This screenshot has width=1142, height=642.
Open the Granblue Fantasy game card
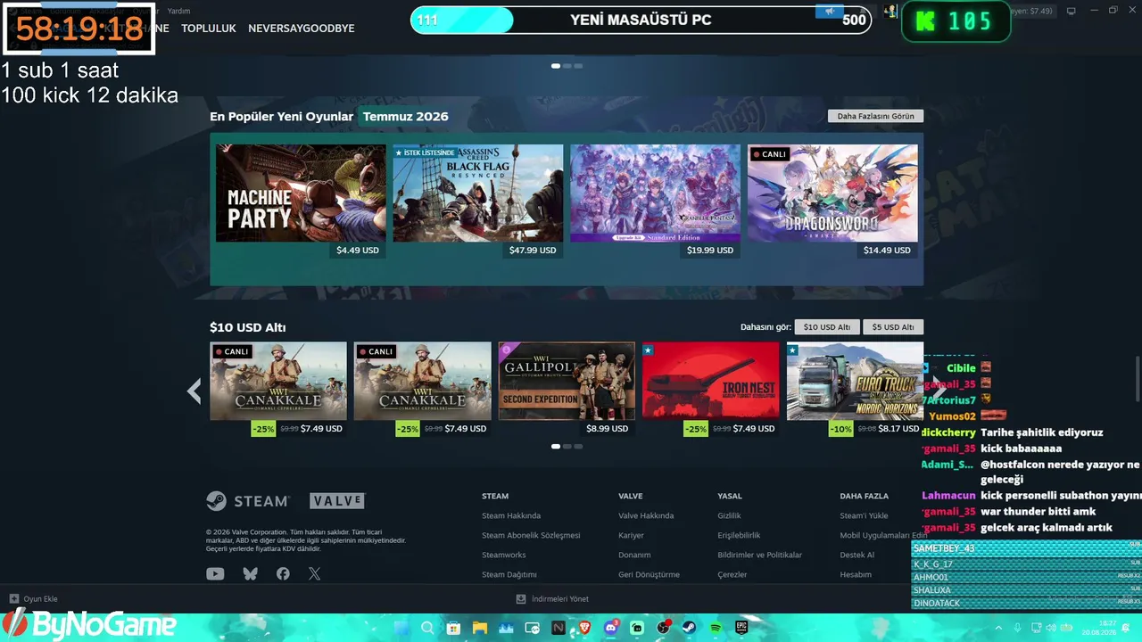(x=655, y=193)
